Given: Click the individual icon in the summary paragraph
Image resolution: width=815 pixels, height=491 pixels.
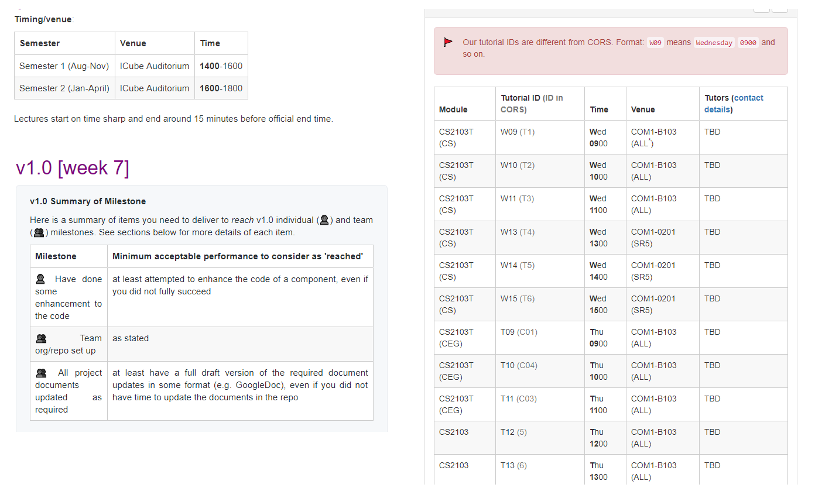Looking at the screenshot, I should point(324,220).
